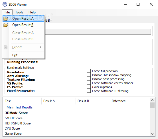Expand the Export submenu arrow
Viewport: 158px width, 139px height.
pyautogui.click(x=41, y=47)
